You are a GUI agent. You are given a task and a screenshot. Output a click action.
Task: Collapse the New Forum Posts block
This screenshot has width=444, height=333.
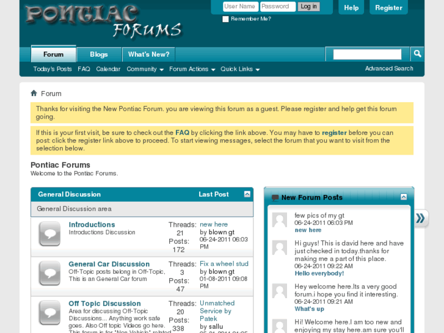[404, 197]
